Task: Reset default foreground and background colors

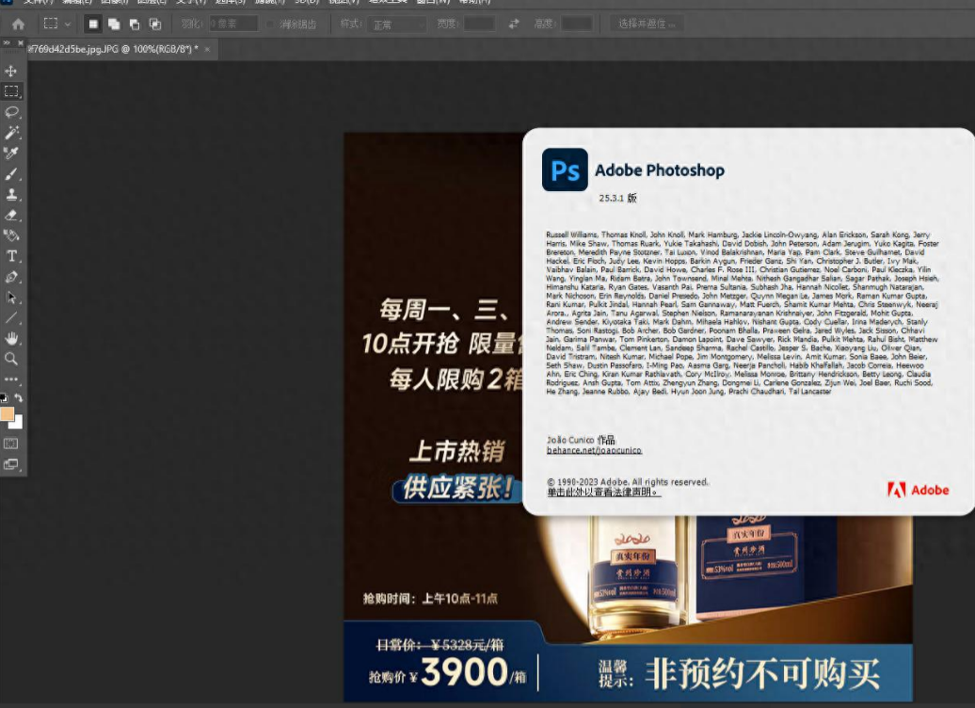Action: point(5,397)
